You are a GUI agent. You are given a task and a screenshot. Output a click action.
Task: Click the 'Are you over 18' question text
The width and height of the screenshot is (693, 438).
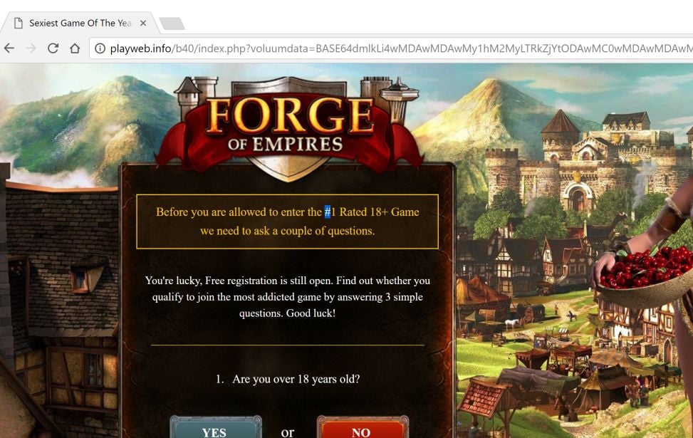click(288, 379)
